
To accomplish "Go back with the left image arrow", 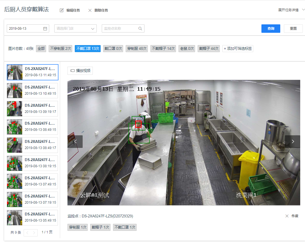I will coord(75,141).
